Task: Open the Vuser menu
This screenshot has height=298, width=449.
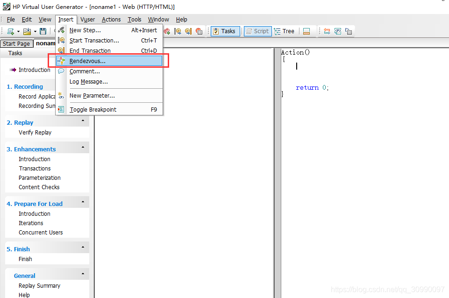Action: click(x=88, y=20)
